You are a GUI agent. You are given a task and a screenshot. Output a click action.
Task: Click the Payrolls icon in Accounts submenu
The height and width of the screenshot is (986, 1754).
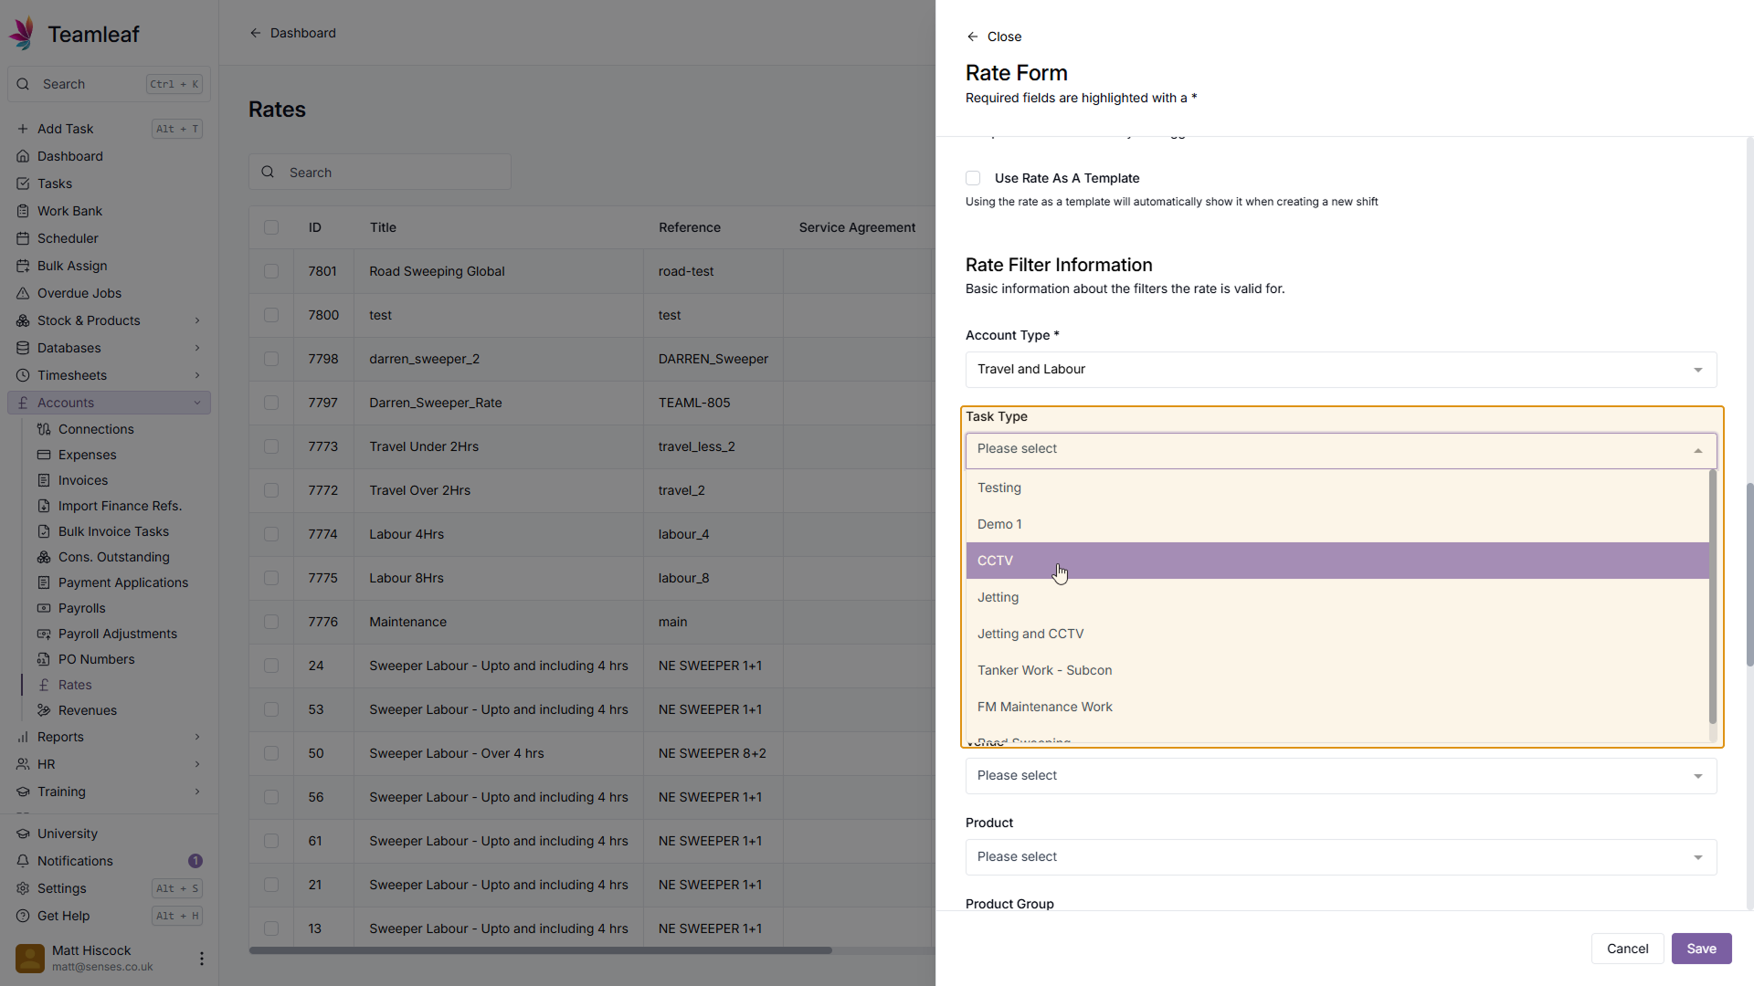coord(44,608)
